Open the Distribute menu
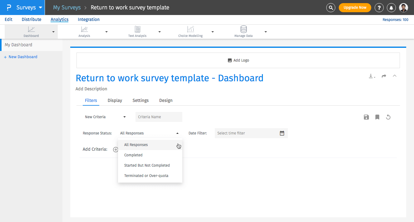This screenshot has width=414, height=222. tap(31, 19)
